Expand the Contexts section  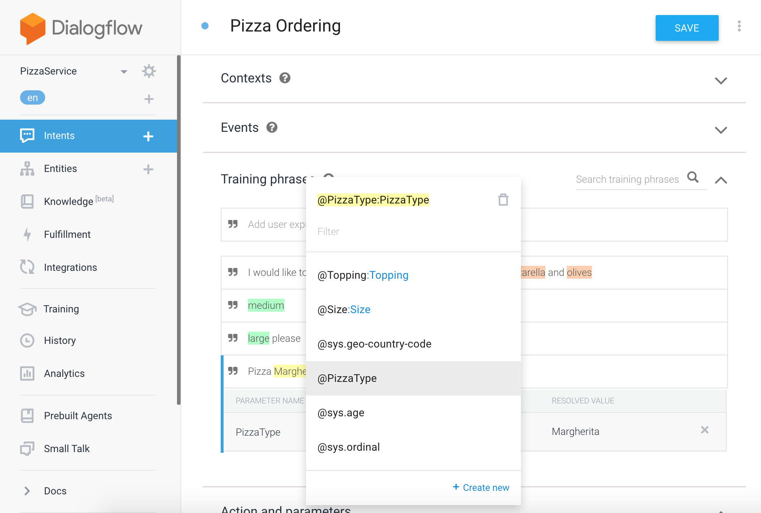(721, 80)
